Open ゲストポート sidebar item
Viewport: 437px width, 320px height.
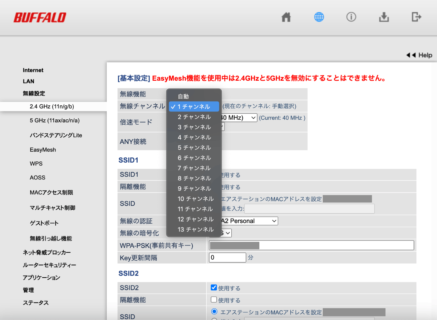tap(44, 223)
